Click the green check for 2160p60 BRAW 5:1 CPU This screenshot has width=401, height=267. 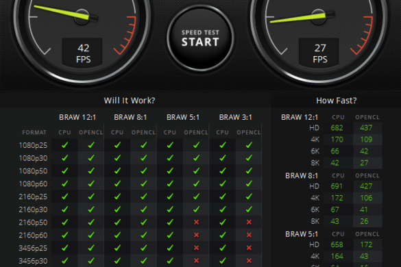(x=170, y=235)
